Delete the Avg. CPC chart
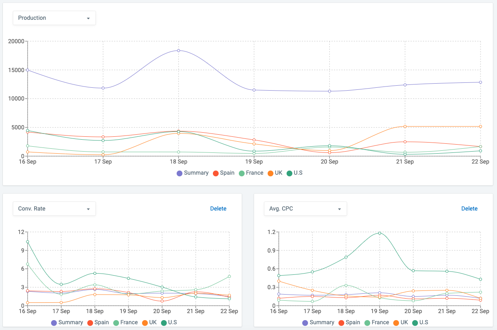This screenshot has height=330, width=497. pyautogui.click(x=469, y=208)
